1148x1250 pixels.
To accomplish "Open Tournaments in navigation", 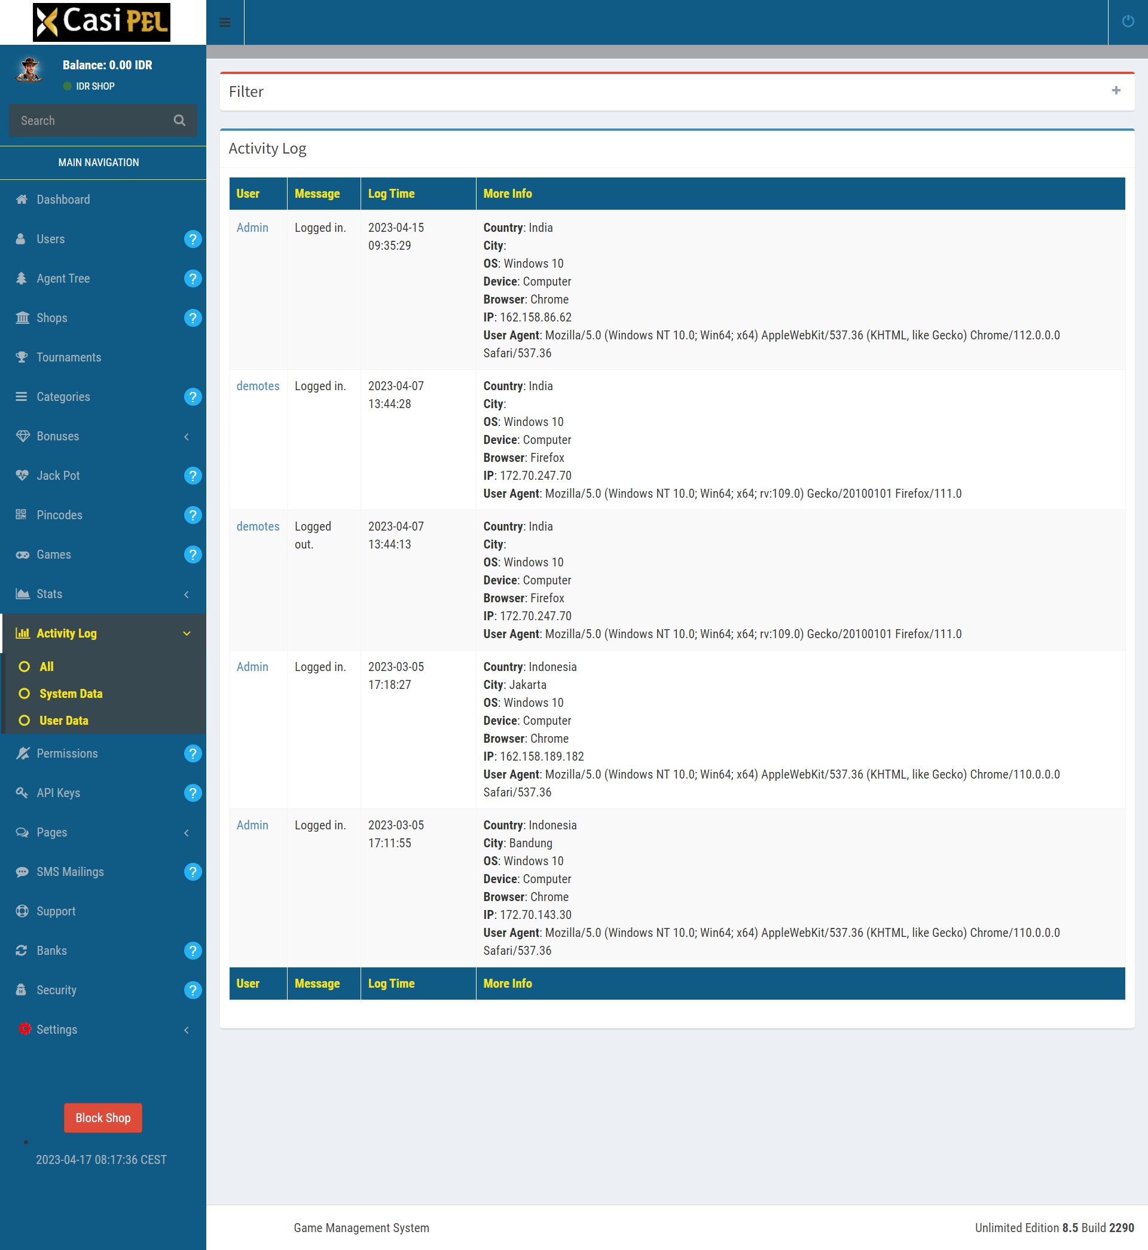I will point(68,357).
